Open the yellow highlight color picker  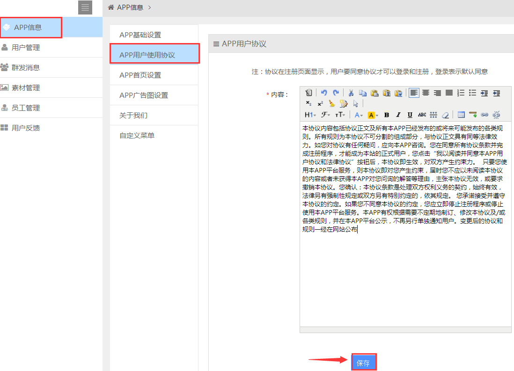tap(373, 115)
